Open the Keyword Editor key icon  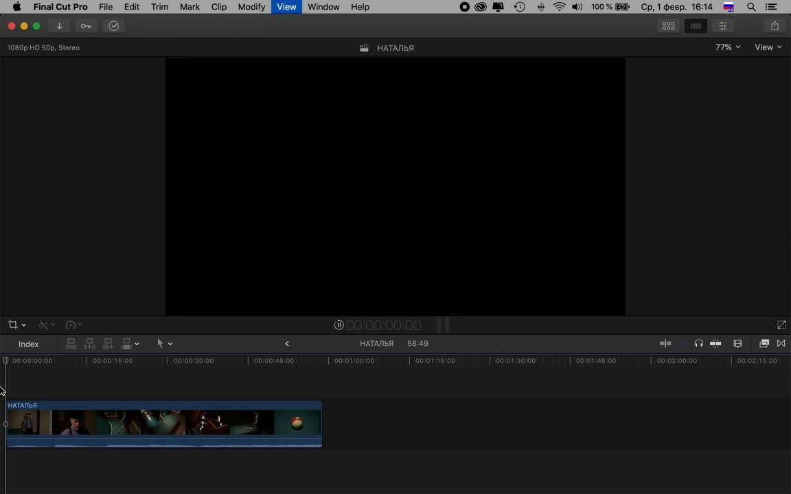coord(86,26)
